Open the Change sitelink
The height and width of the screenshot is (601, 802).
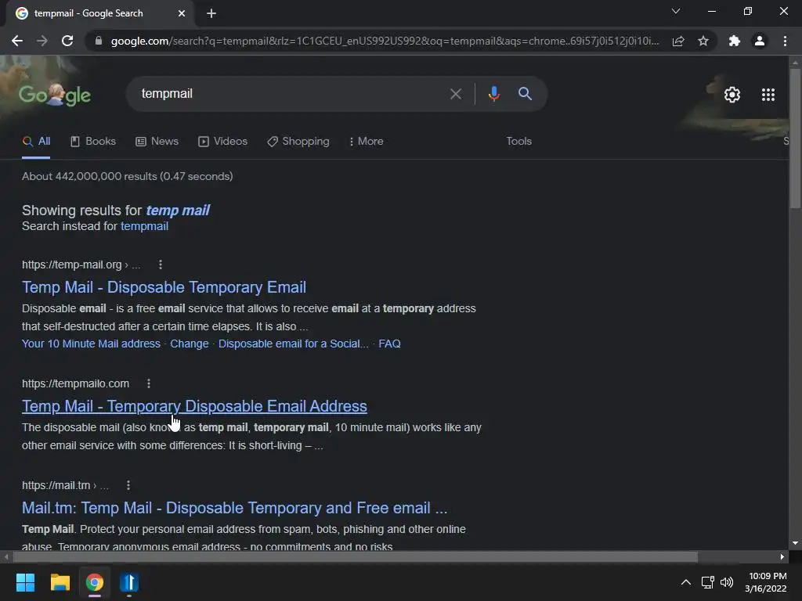[190, 344]
